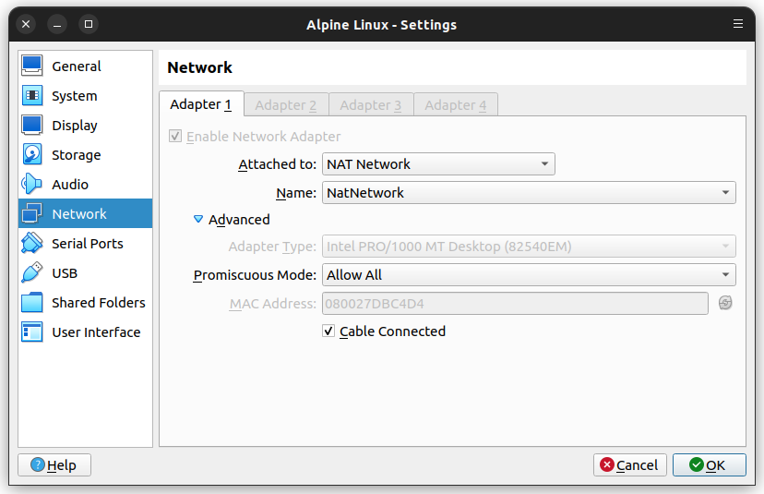
Task: Confirm settings with OK button
Action: pos(709,464)
